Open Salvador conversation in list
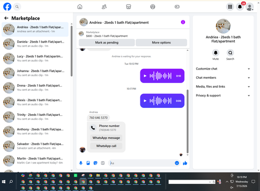Image resolution: width=260 pixels, height=191 pixels. click(35, 146)
